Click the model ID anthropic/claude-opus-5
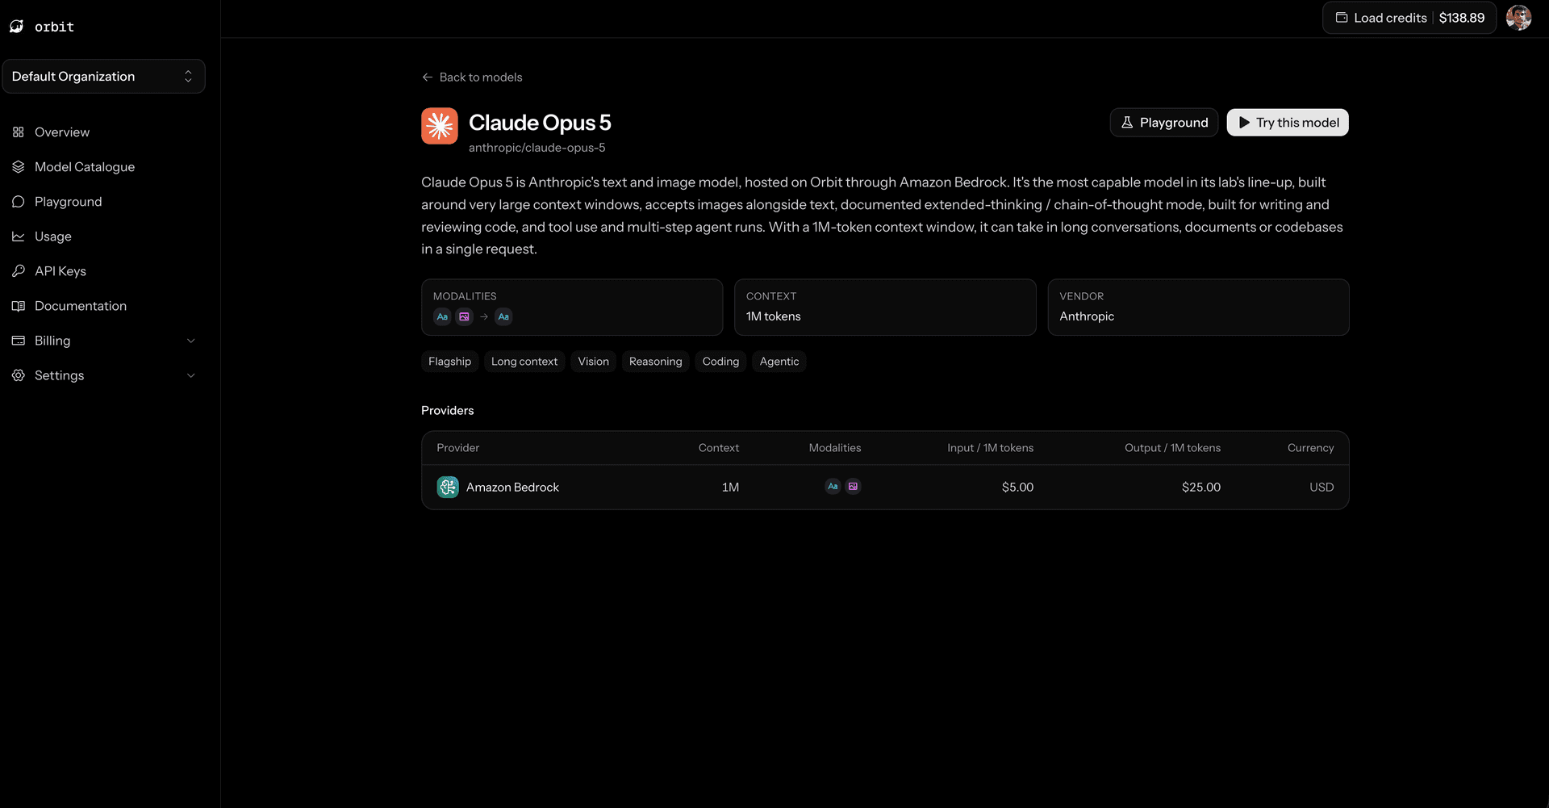Viewport: 1549px width, 808px height. (537, 148)
